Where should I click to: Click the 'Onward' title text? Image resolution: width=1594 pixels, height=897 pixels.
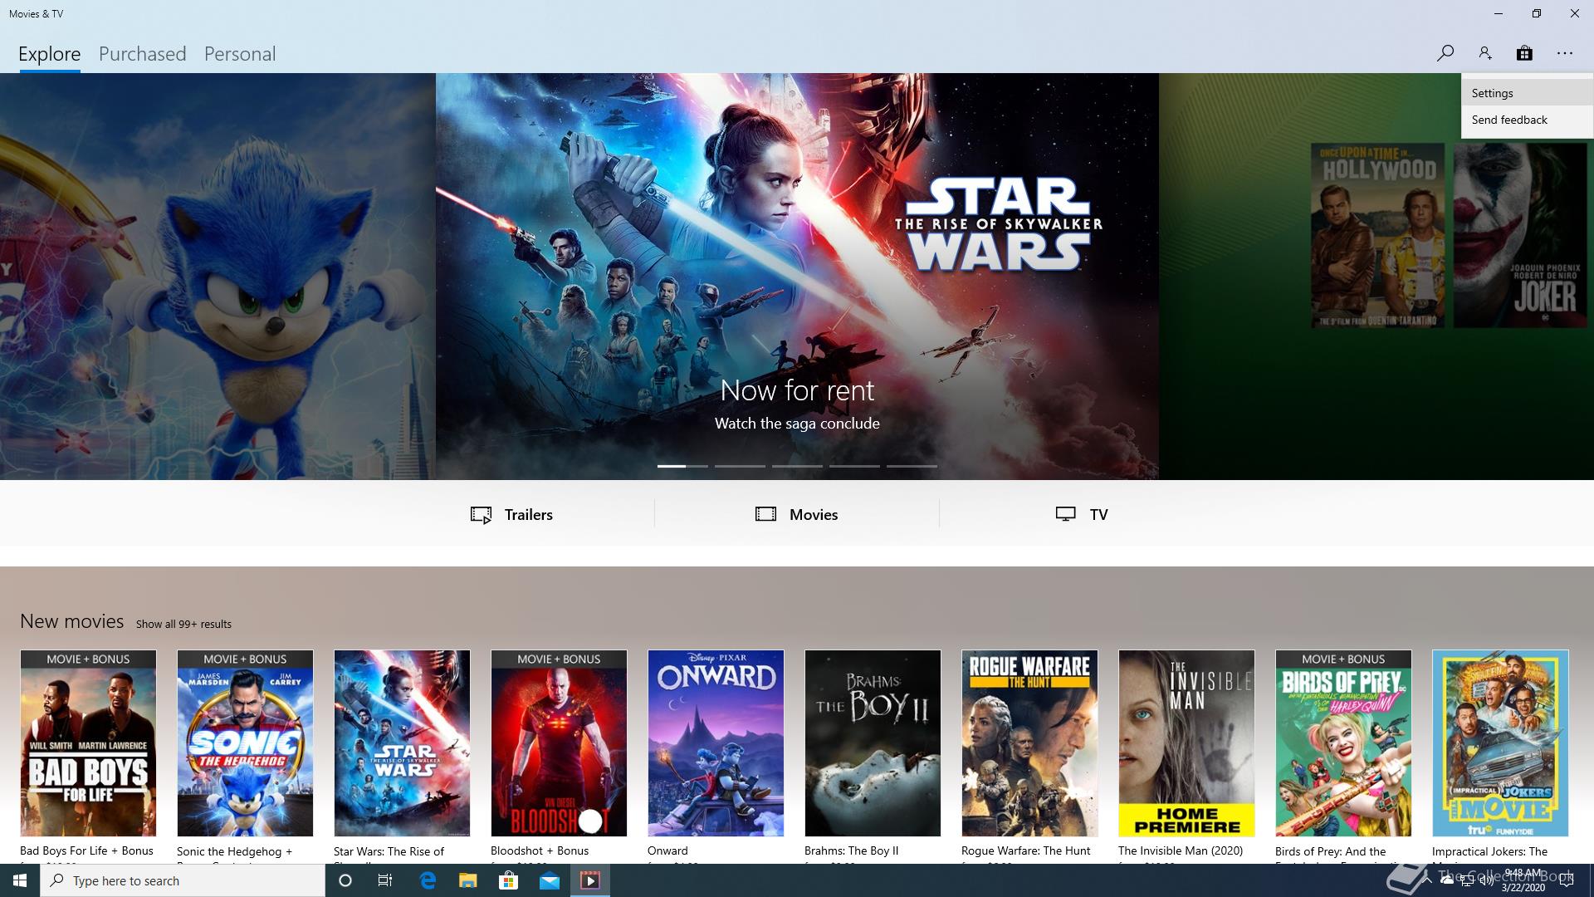[667, 850]
